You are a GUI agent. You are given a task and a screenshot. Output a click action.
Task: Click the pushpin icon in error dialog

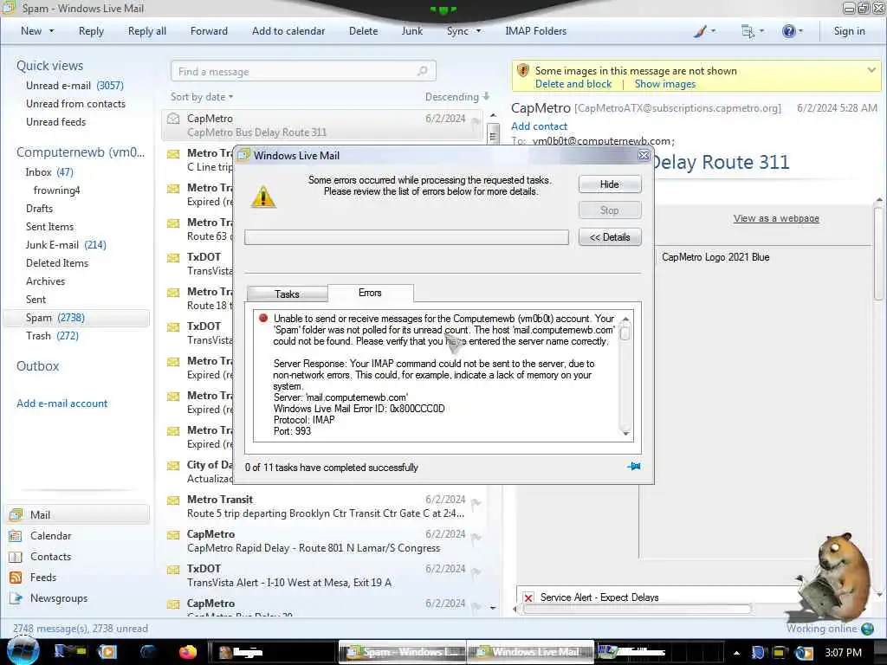coord(633,467)
